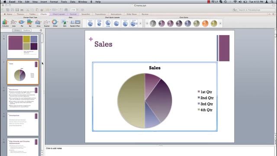This screenshot has width=277, height=156.
Task: Open the Window menu
Action: pyautogui.click(x=83, y=2)
